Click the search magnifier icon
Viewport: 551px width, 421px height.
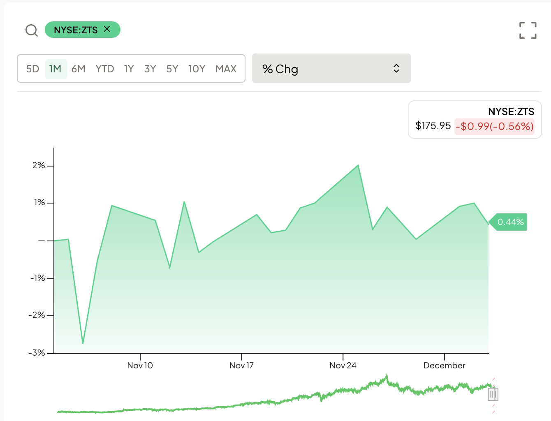pyautogui.click(x=32, y=30)
